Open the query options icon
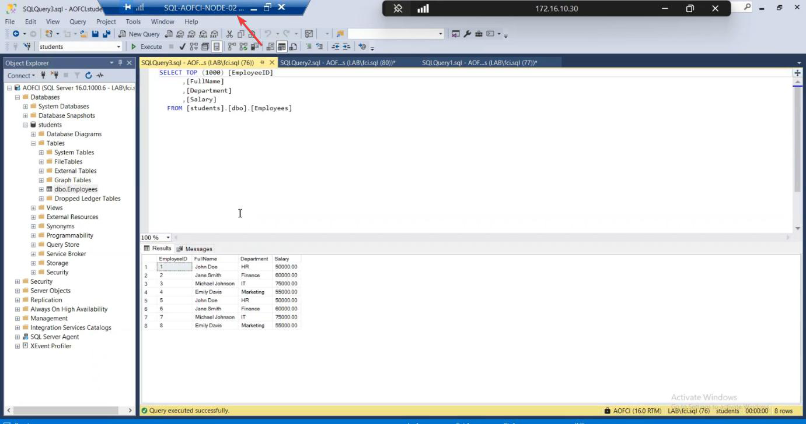This screenshot has width=806, height=424. tap(205, 47)
